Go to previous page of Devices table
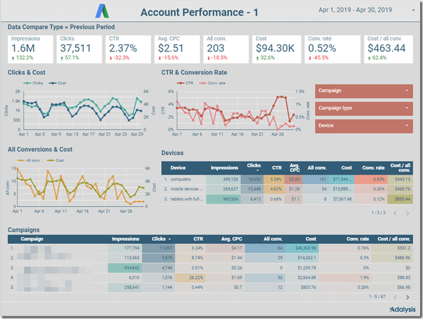423x319 pixels. 394,213
